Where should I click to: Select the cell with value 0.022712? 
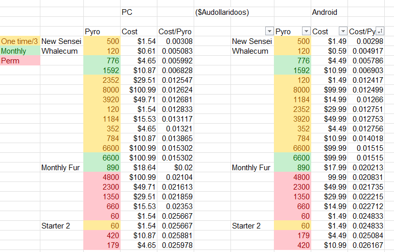click(x=366, y=207)
